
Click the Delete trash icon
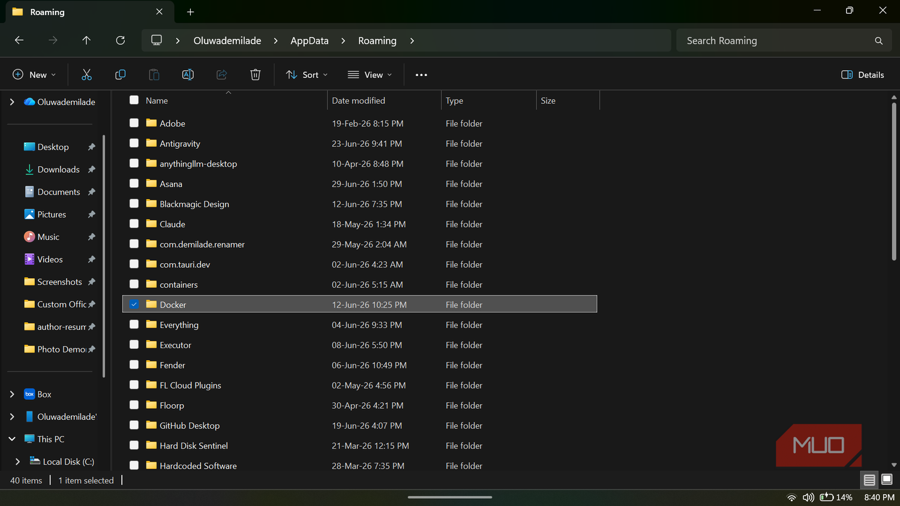click(x=255, y=75)
